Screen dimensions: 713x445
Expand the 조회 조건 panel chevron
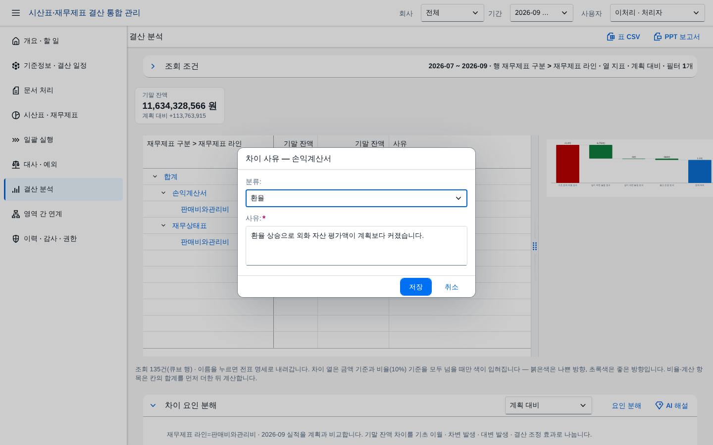point(153,66)
